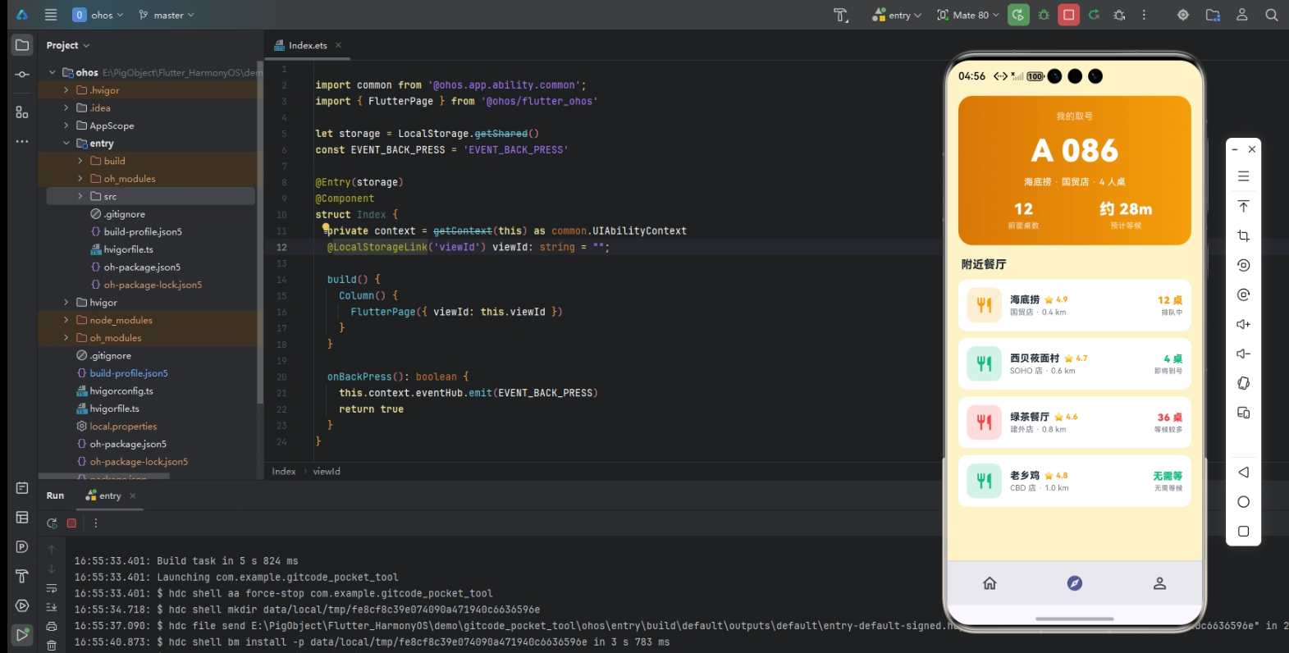Click the Debug bug icon in the top toolbar
Screen dimensions: 1289x653
click(1044, 15)
